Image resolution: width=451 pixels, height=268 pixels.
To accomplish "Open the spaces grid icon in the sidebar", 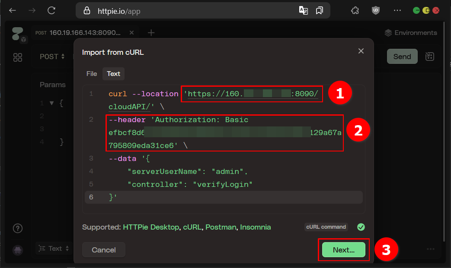I will tap(18, 57).
